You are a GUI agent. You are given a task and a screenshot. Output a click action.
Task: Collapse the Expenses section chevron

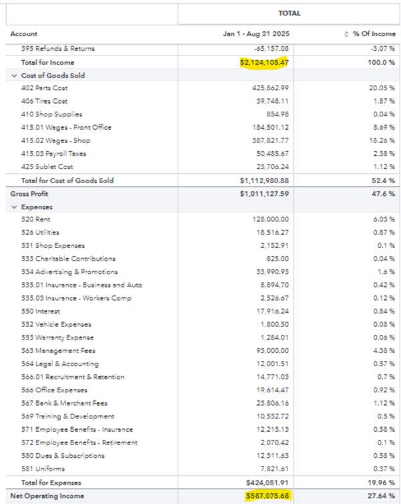click(14, 207)
